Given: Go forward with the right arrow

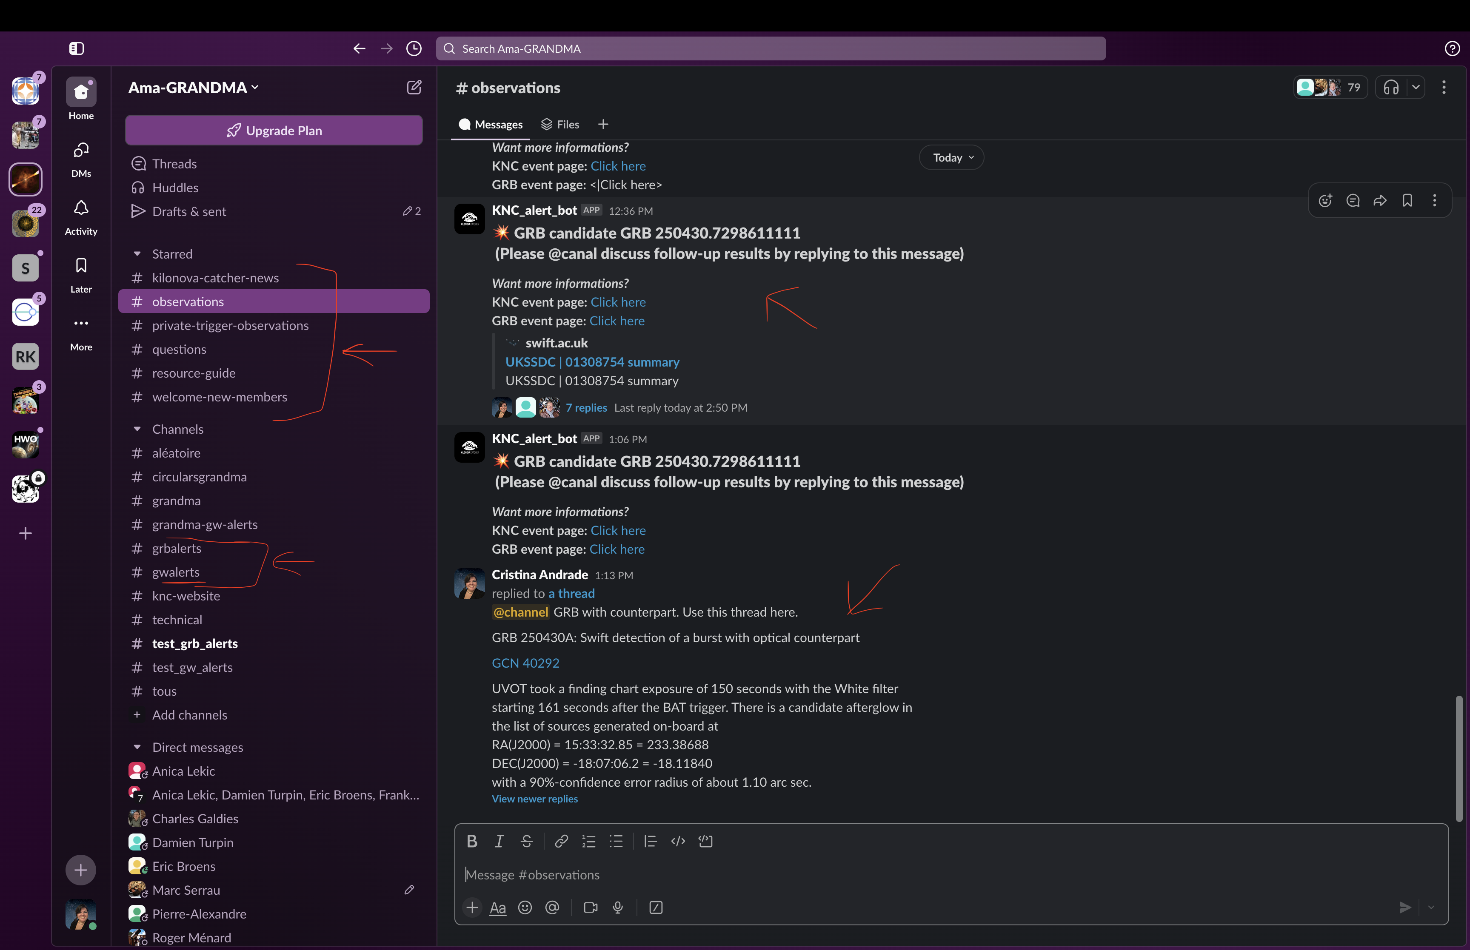Looking at the screenshot, I should click(386, 49).
